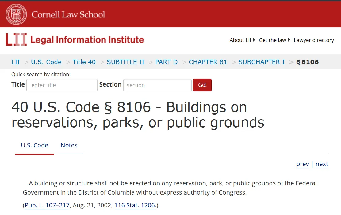The width and height of the screenshot is (341, 215).
Task: Select PART D in breadcrumb trail
Action: [167, 62]
